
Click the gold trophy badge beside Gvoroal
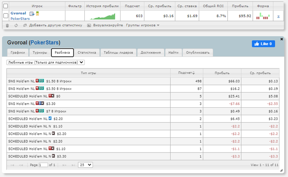[x=37, y=14]
